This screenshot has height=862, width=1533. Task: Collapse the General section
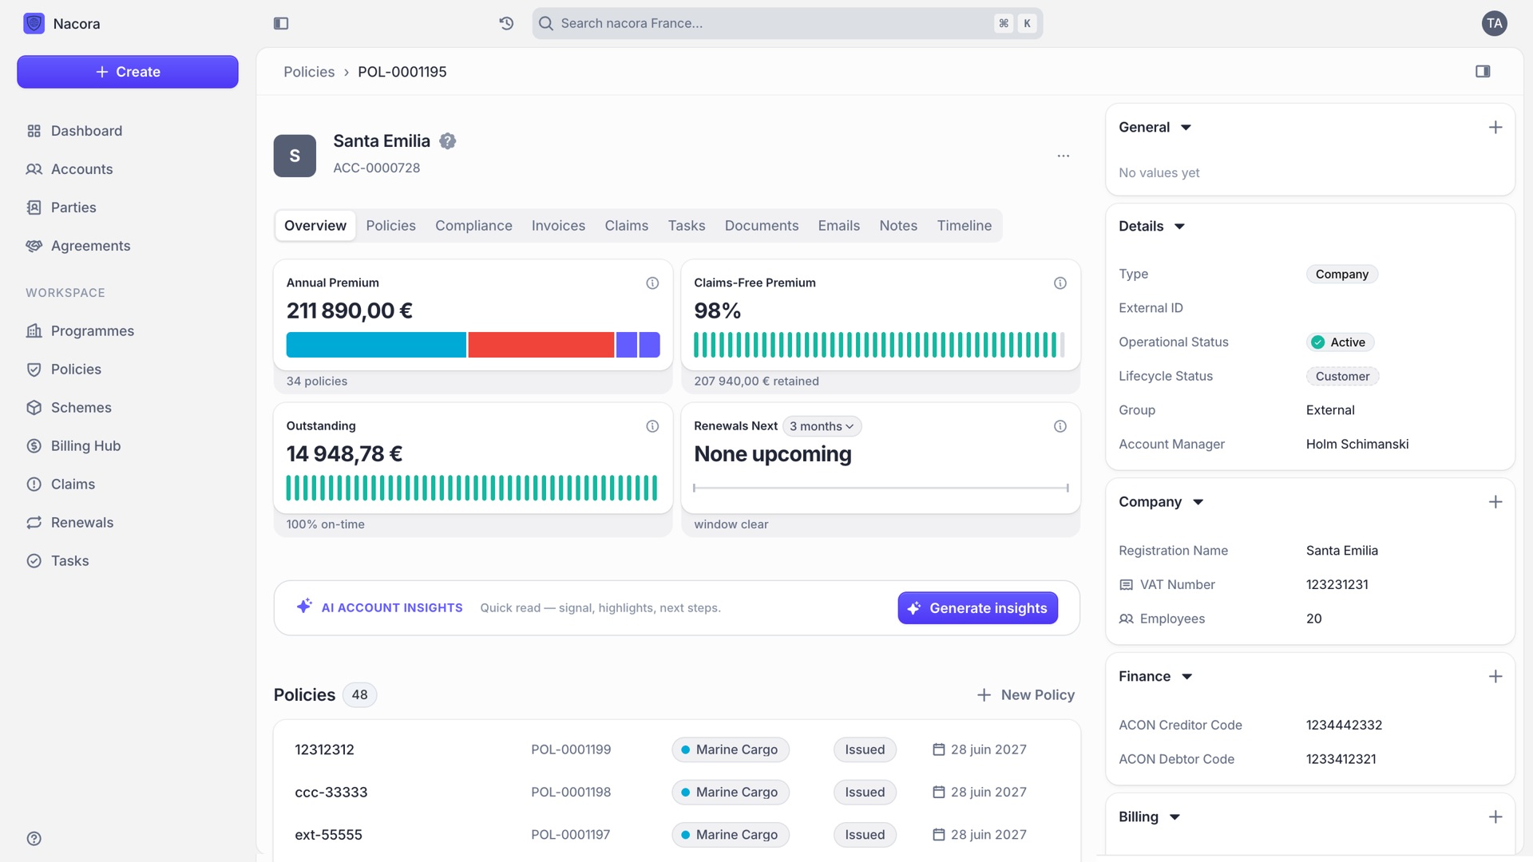(x=1186, y=127)
